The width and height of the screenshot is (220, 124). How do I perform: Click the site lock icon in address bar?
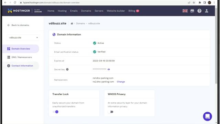(21, 3)
